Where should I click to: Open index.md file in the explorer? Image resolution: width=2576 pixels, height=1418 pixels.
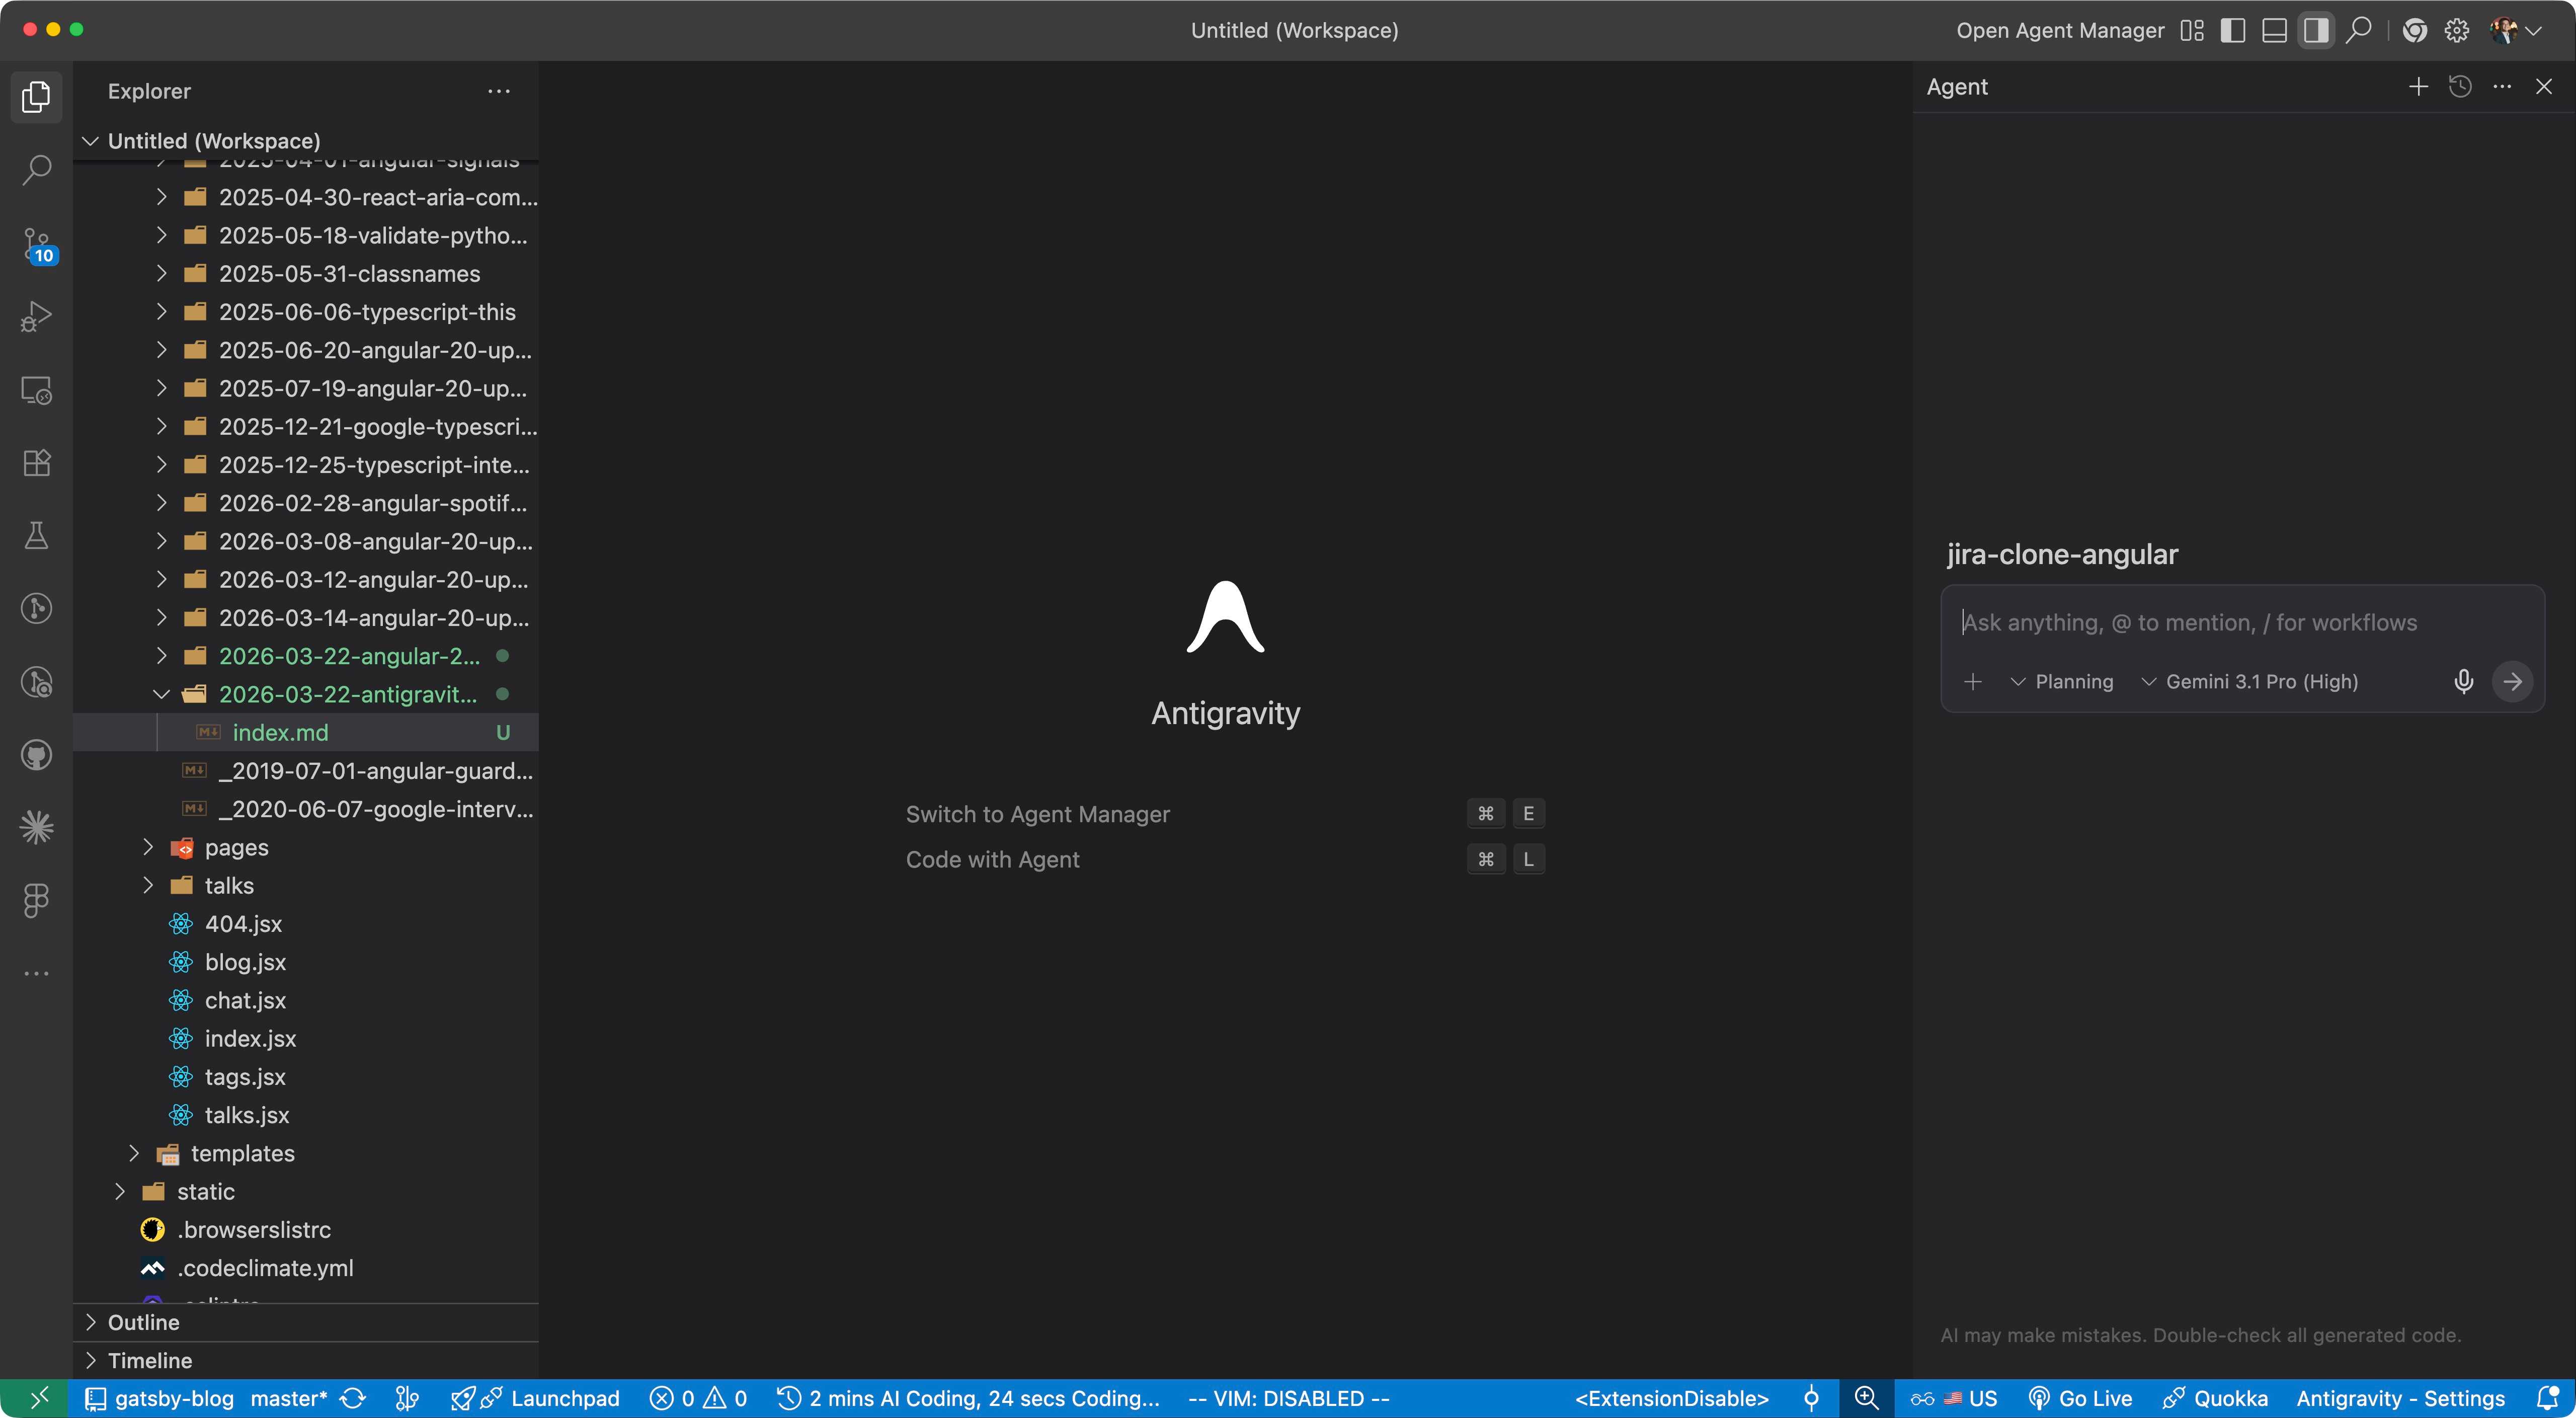[x=280, y=732]
